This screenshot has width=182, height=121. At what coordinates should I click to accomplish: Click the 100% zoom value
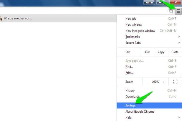coord(155,82)
